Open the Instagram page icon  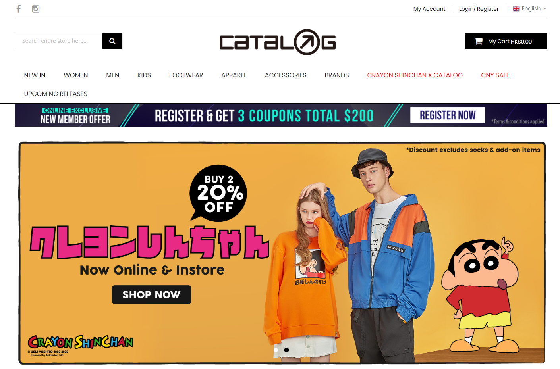[x=36, y=9]
